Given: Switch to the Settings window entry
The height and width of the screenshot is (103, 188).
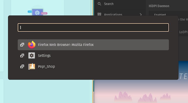Looking at the screenshot, I should [93, 56].
